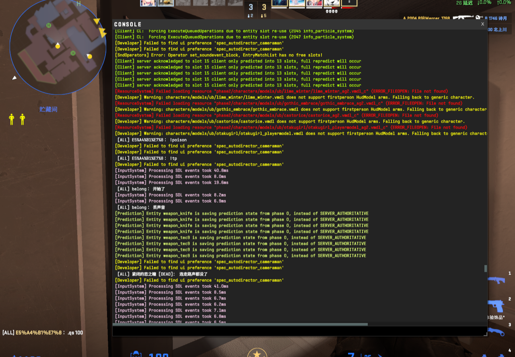Click the avatar with red health bar
Viewport: 515px width, 357px height.
click(349, 3)
